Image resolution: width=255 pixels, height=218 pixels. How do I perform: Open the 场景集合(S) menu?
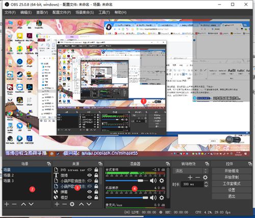pyautogui.click(x=85, y=13)
